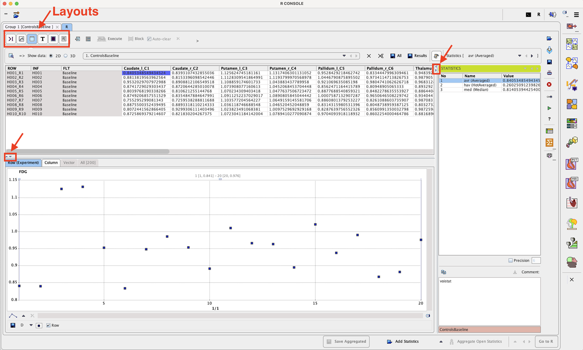The width and height of the screenshot is (583, 350).
Task: Select the Row (Experiment) tab
Action: (23, 163)
